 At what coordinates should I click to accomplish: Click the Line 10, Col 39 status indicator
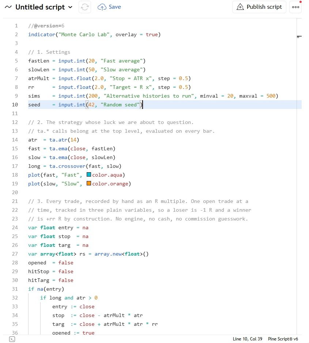pos(247,339)
